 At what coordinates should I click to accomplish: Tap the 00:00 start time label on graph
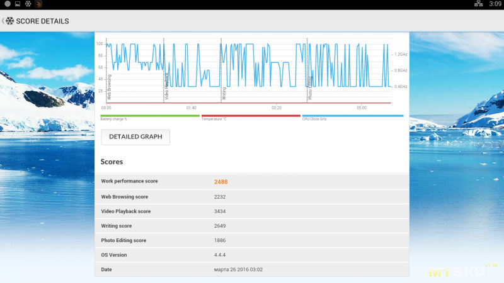[x=106, y=108]
